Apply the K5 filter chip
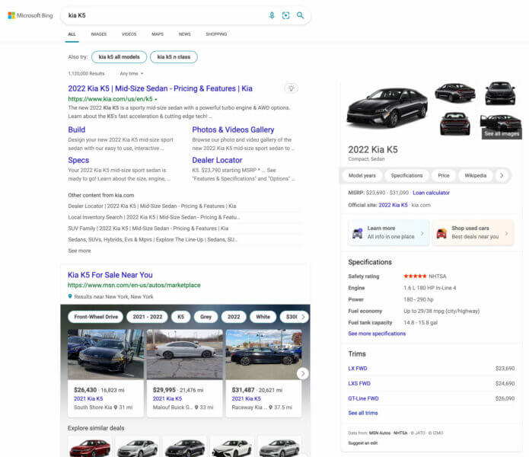Viewport: 529px width, 457px height. 181,317
